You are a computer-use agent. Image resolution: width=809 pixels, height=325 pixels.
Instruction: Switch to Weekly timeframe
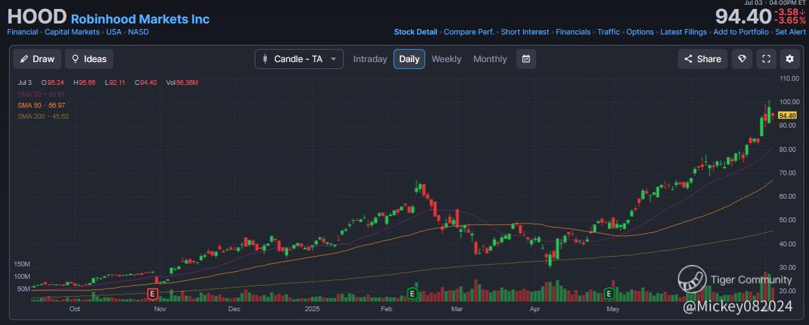tap(447, 59)
